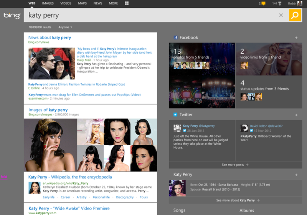Click the friend avatars under 13 photos

click(191, 65)
